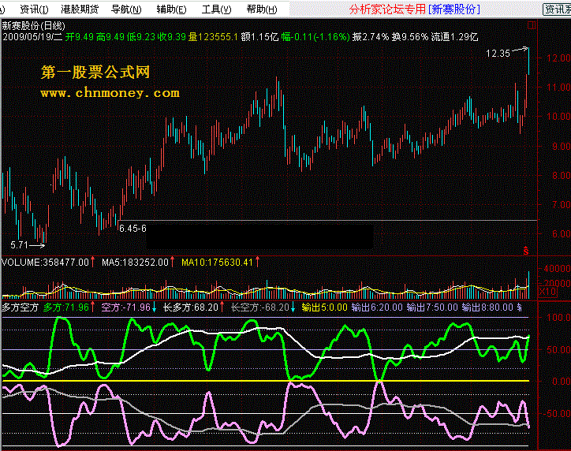Click the 12.35 high price label
571x451 pixels.
tap(498, 54)
